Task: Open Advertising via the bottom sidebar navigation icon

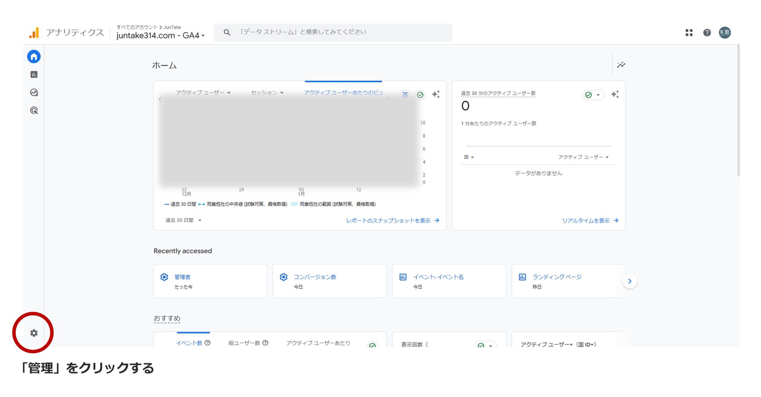Action: tap(34, 111)
